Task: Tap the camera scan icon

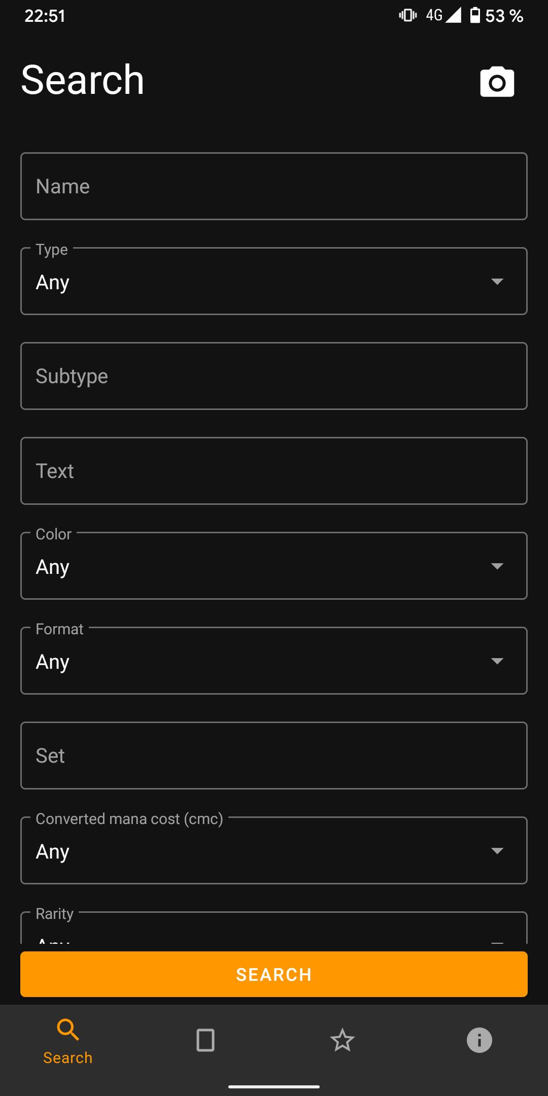Action: click(x=497, y=82)
